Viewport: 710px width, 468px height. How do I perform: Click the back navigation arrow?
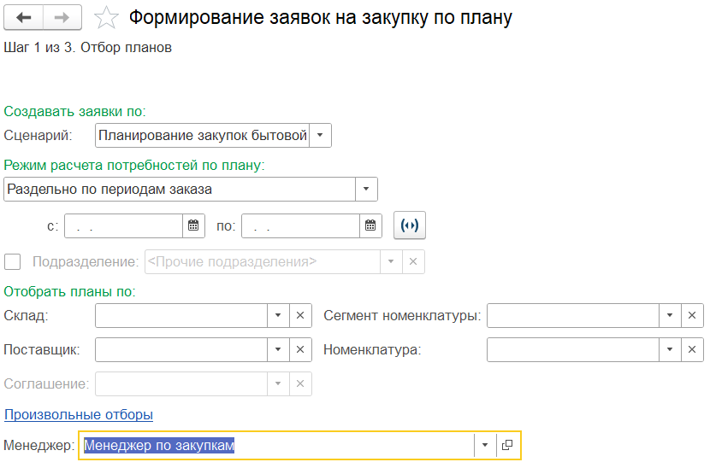point(24,18)
